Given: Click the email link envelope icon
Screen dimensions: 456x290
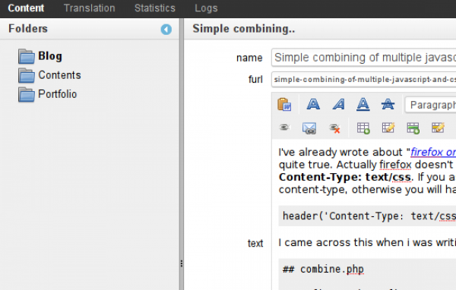Looking at the screenshot, I should (x=309, y=128).
